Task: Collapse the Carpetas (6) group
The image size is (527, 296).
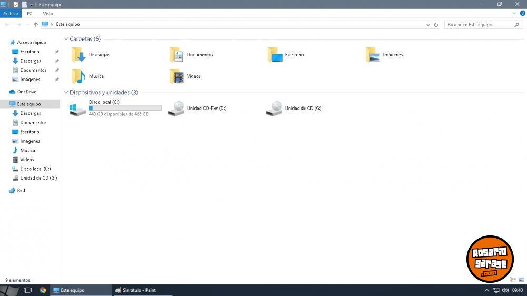Action: pyautogui.click(x=66, y=39)
